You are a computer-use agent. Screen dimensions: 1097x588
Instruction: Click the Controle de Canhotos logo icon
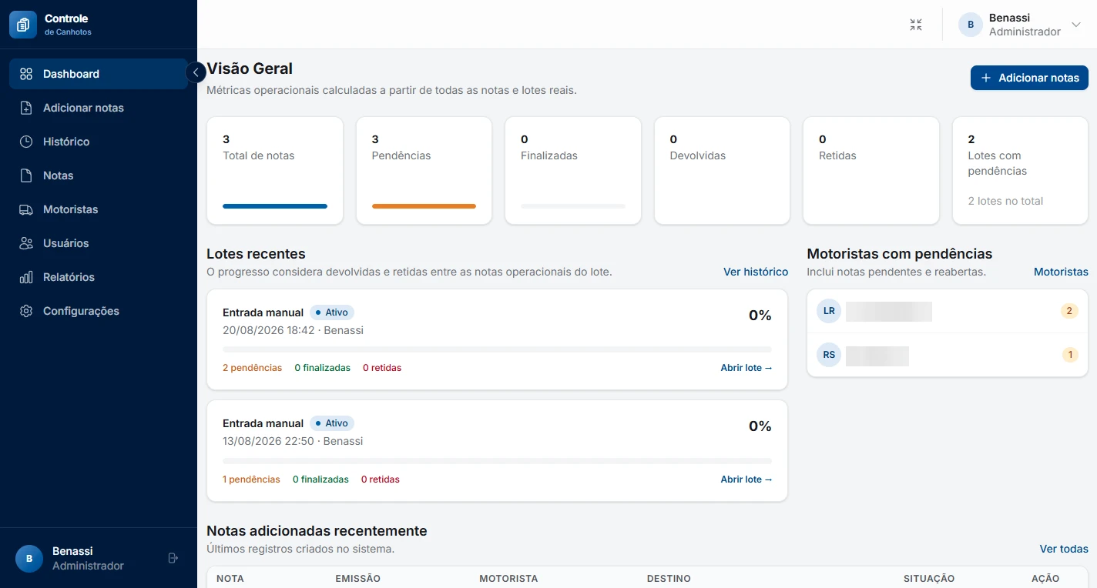23,25
